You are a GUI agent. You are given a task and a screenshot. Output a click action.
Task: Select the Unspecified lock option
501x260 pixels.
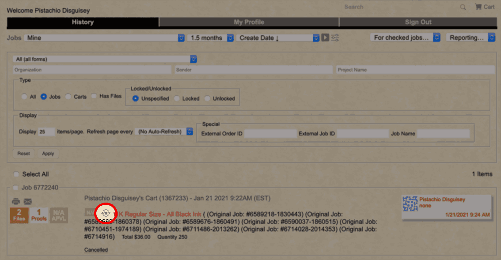(136, 98)
